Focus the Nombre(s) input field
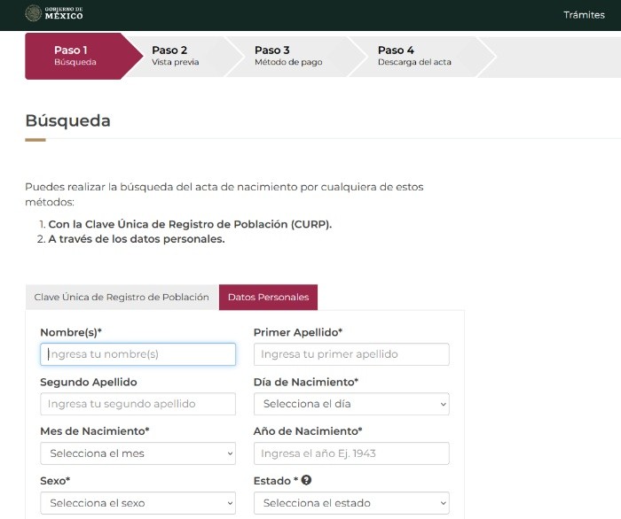Viewport: 621px width, 519px height. coord(138,354)
